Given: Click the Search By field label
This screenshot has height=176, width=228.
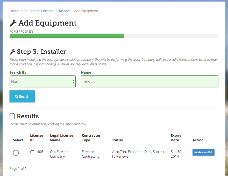Looking at the screenshot, I should (18, 72).
